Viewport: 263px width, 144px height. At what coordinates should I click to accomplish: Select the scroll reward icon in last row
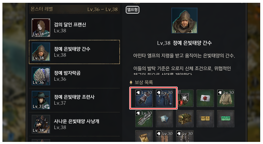pos(144,136)
